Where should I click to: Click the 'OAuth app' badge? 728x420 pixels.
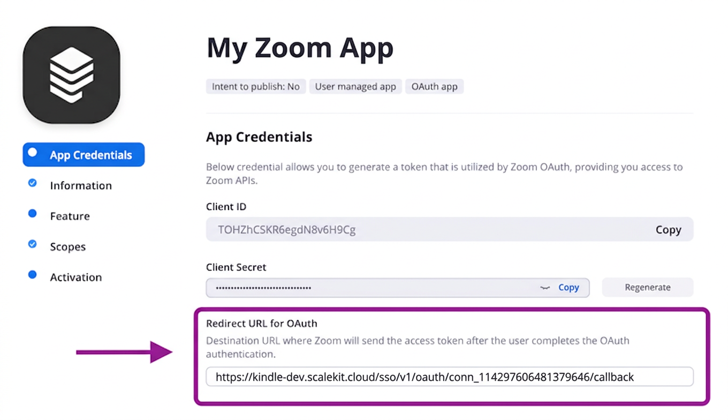pos(434,86)
